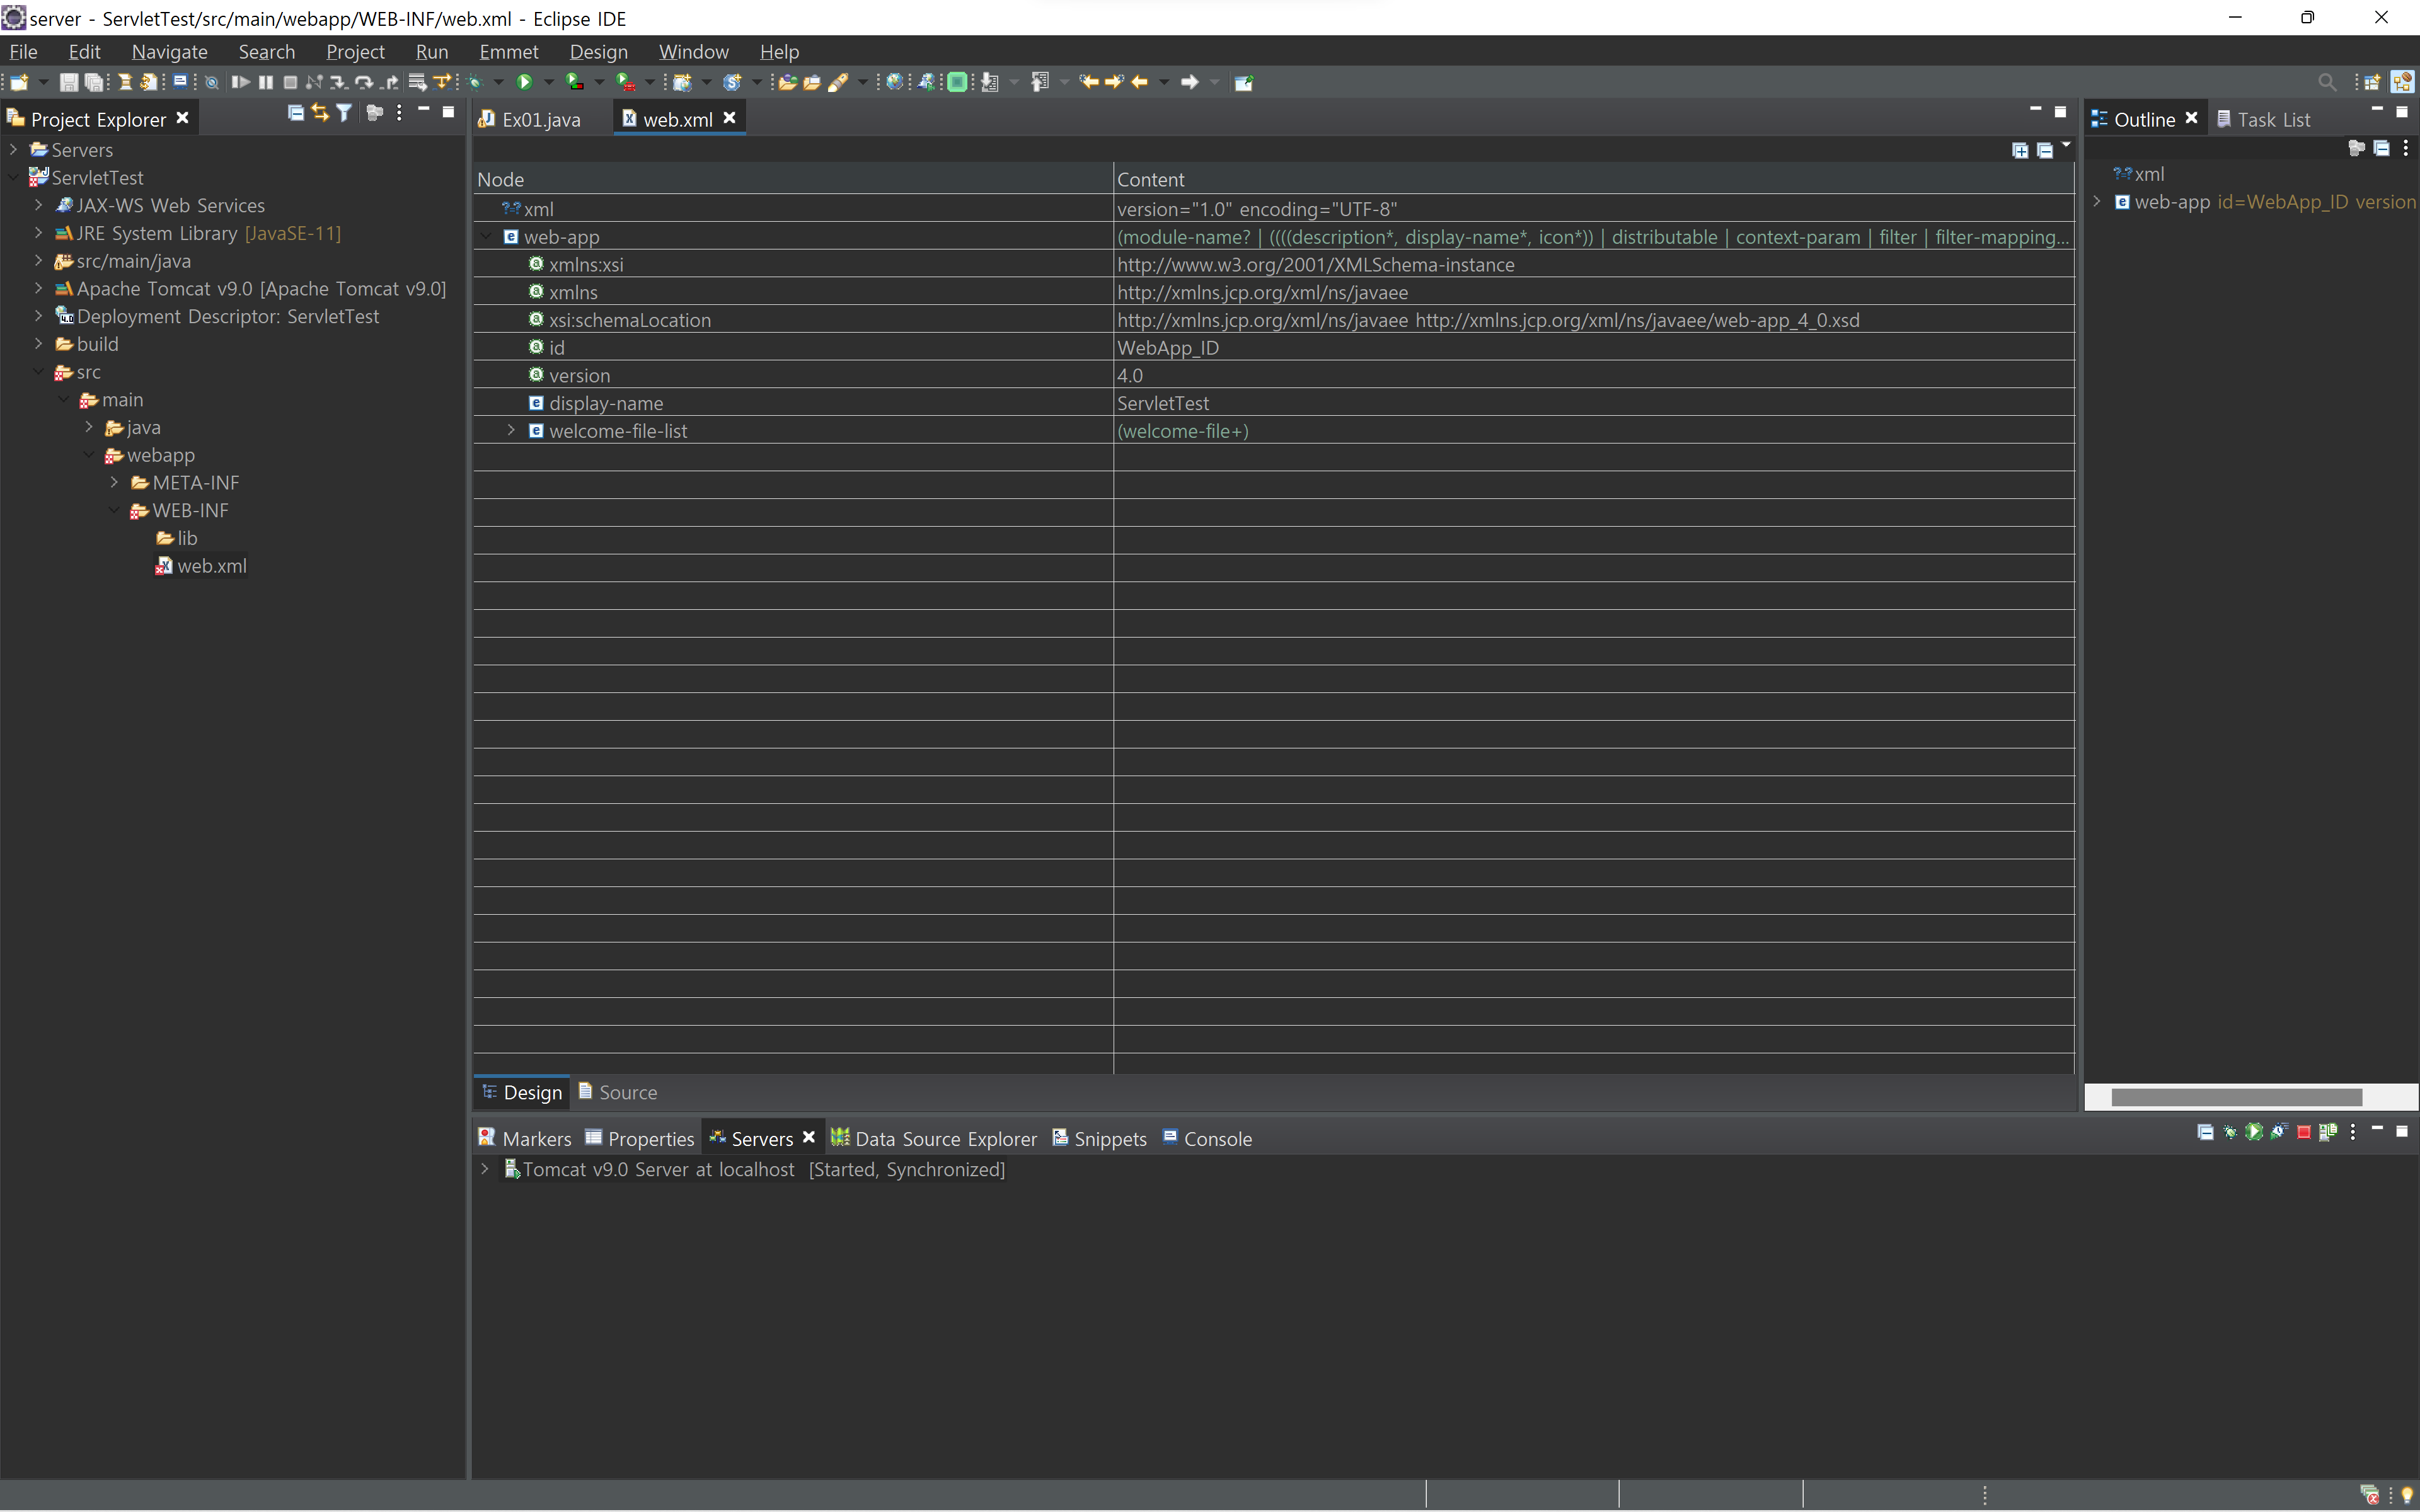Image resolution: width=2420 pixels, height=1512 pixels.
Task: Open the Ex01.java editor tab
Action: (540, 119)
